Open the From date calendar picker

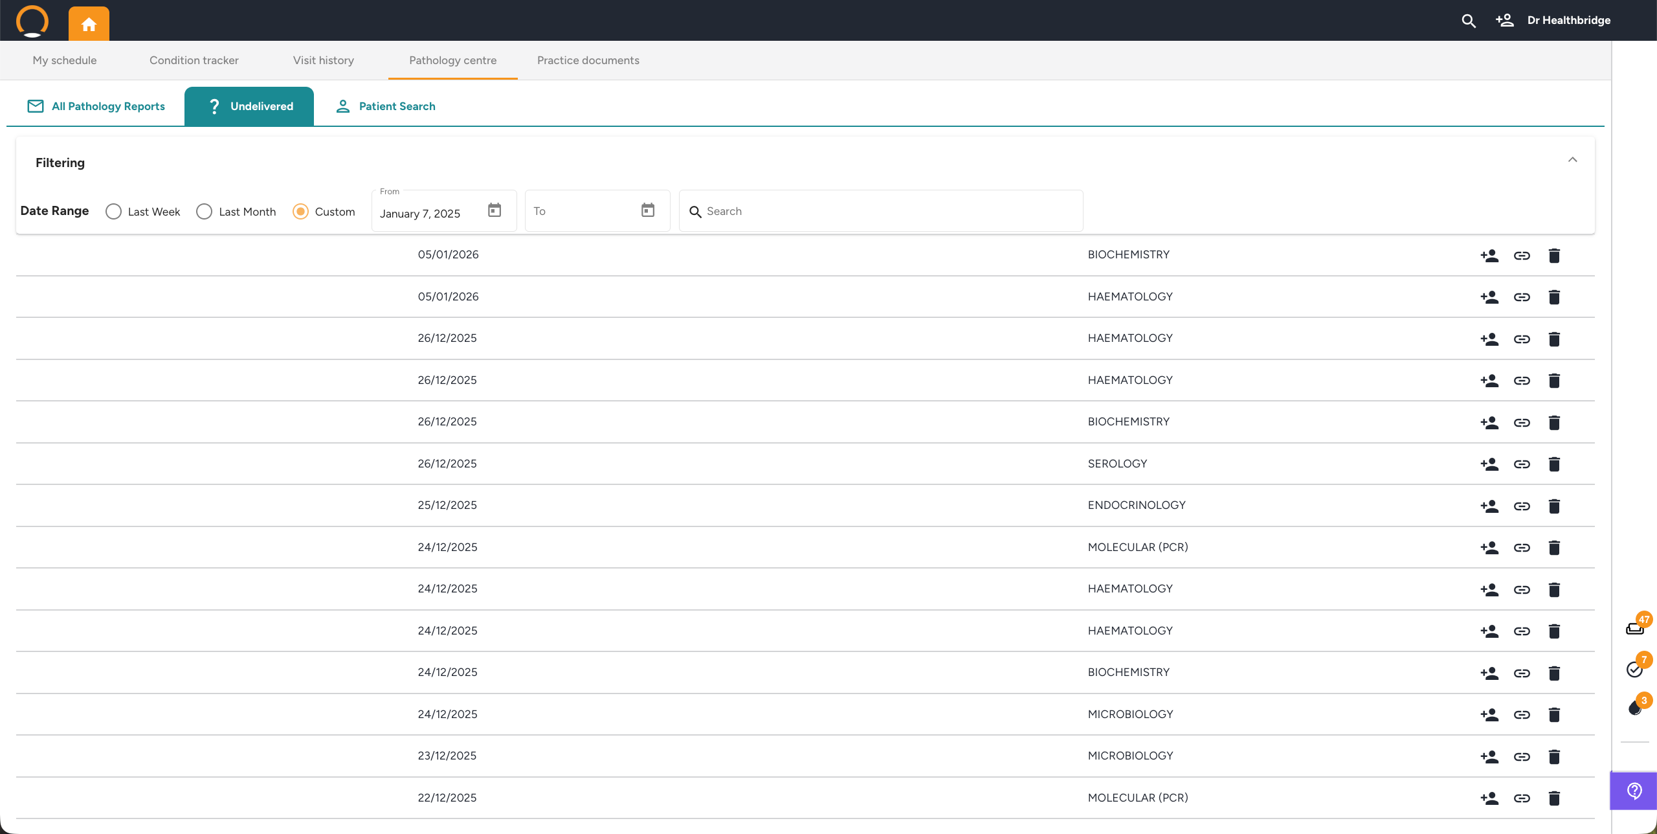coord(495,210)
